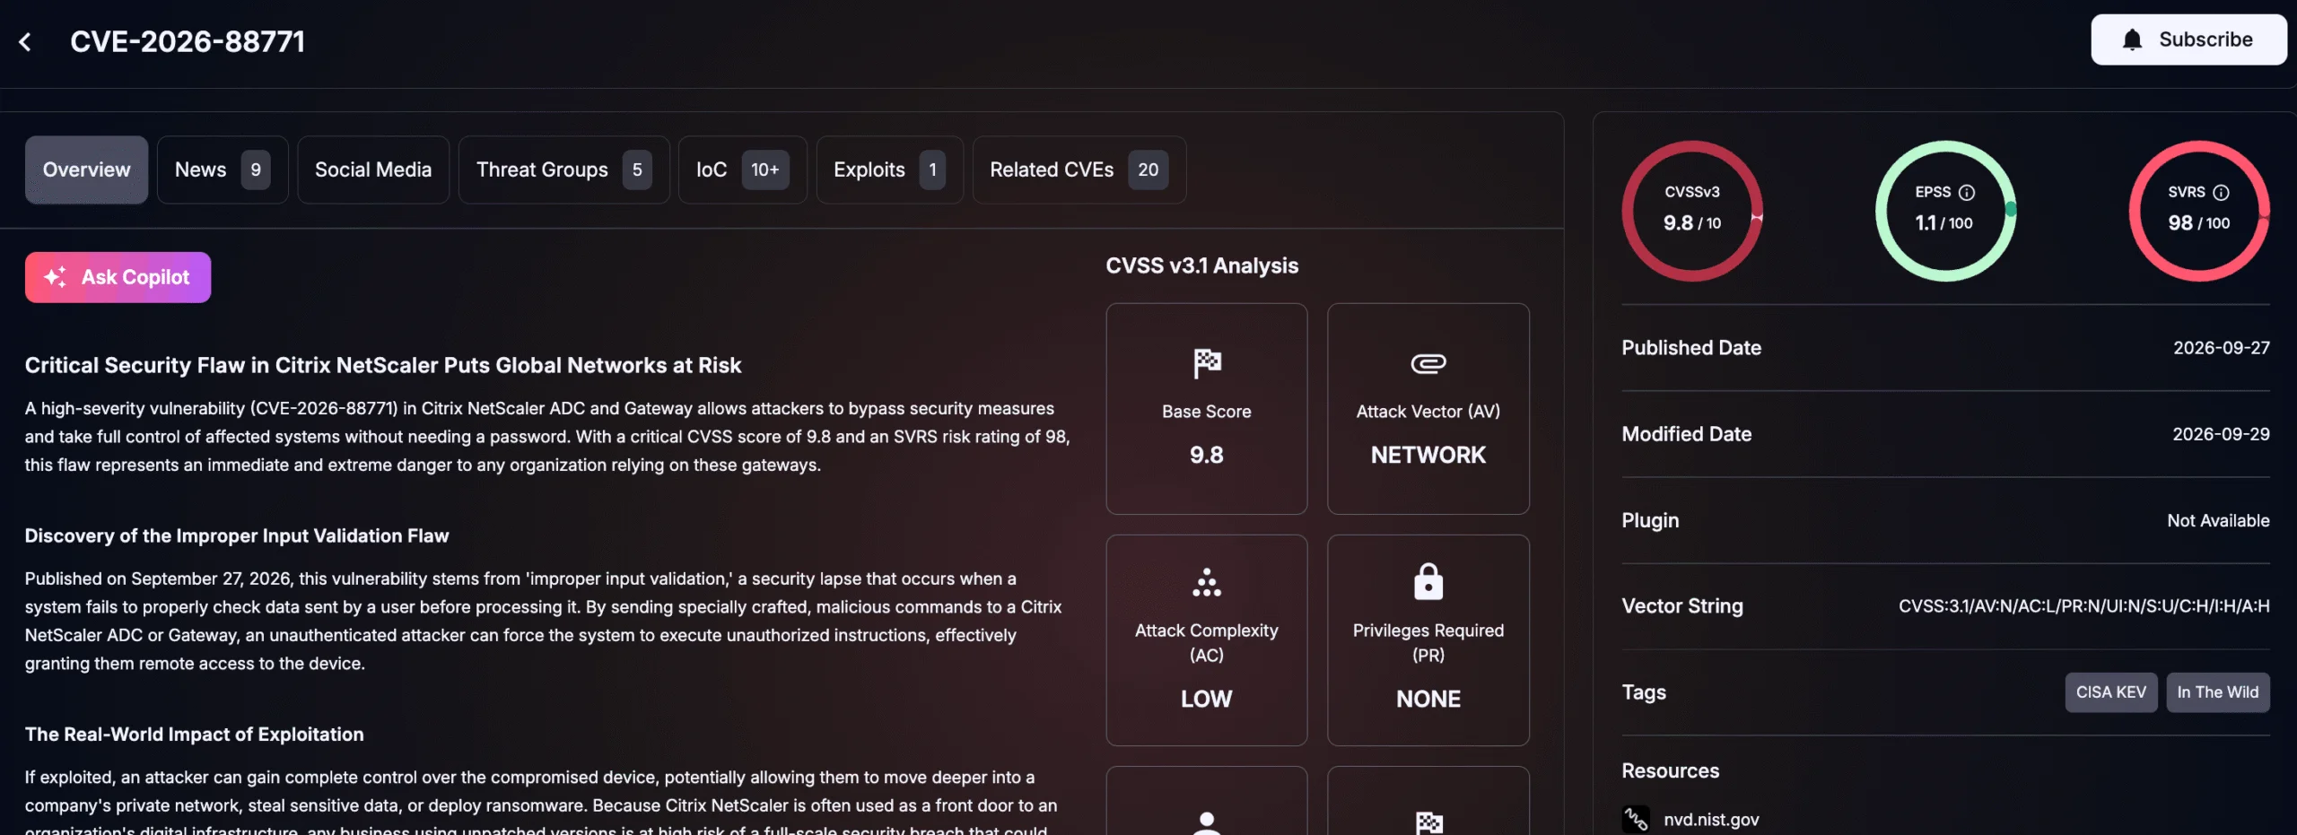Viewport: 2297px width, 835px height.
Task: Open the IoC tab
Action: pos(742,170)
